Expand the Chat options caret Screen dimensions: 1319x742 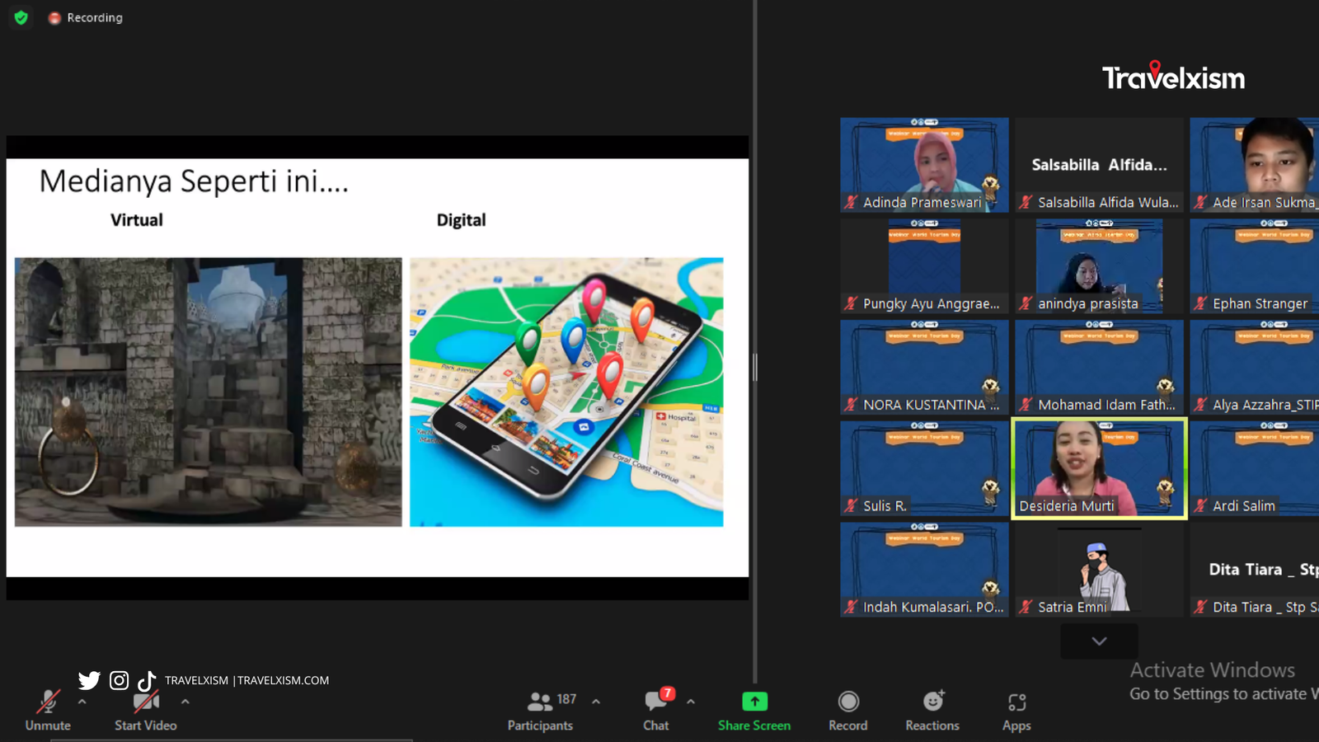(691, 702)
